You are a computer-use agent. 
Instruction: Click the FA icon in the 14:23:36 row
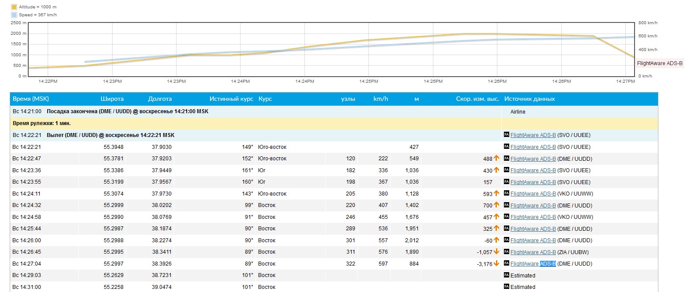point(507,170)
